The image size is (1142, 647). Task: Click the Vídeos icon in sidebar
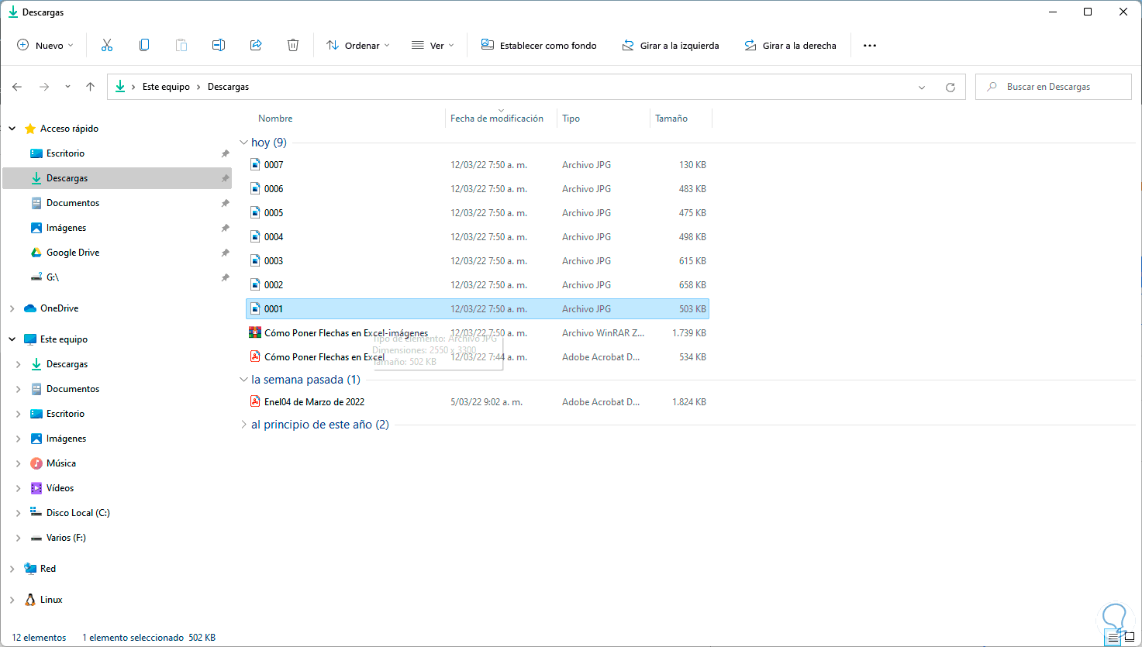click(36, 488)
